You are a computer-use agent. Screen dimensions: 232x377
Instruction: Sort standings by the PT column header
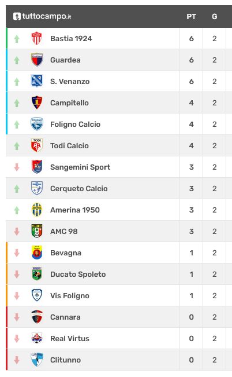click(x=191, y=17)
